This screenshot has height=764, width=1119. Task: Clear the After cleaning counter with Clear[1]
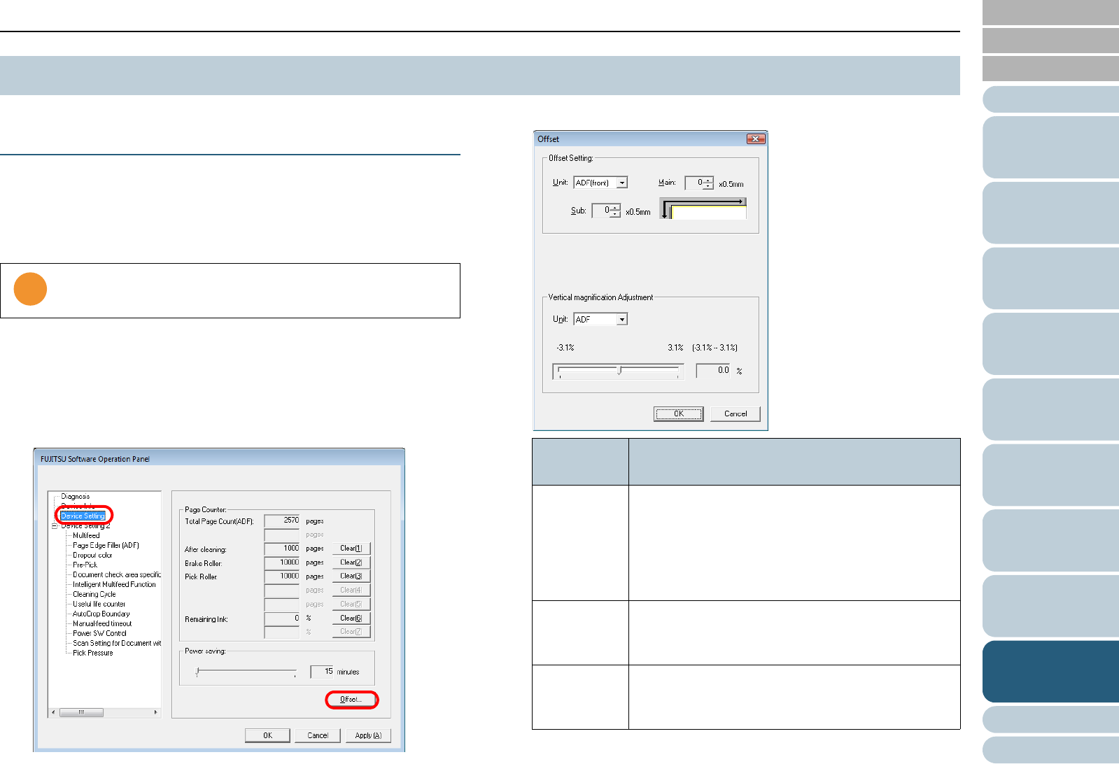pos(351,549)
